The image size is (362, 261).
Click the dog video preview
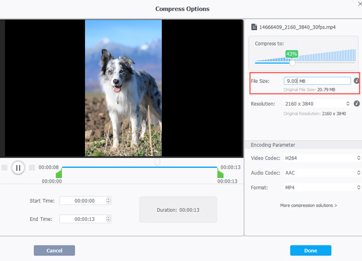click(x=123, y=88)
